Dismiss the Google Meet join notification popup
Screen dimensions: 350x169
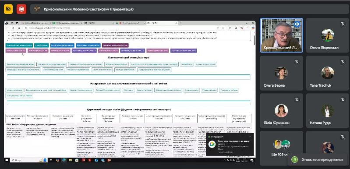pos(250,137)
